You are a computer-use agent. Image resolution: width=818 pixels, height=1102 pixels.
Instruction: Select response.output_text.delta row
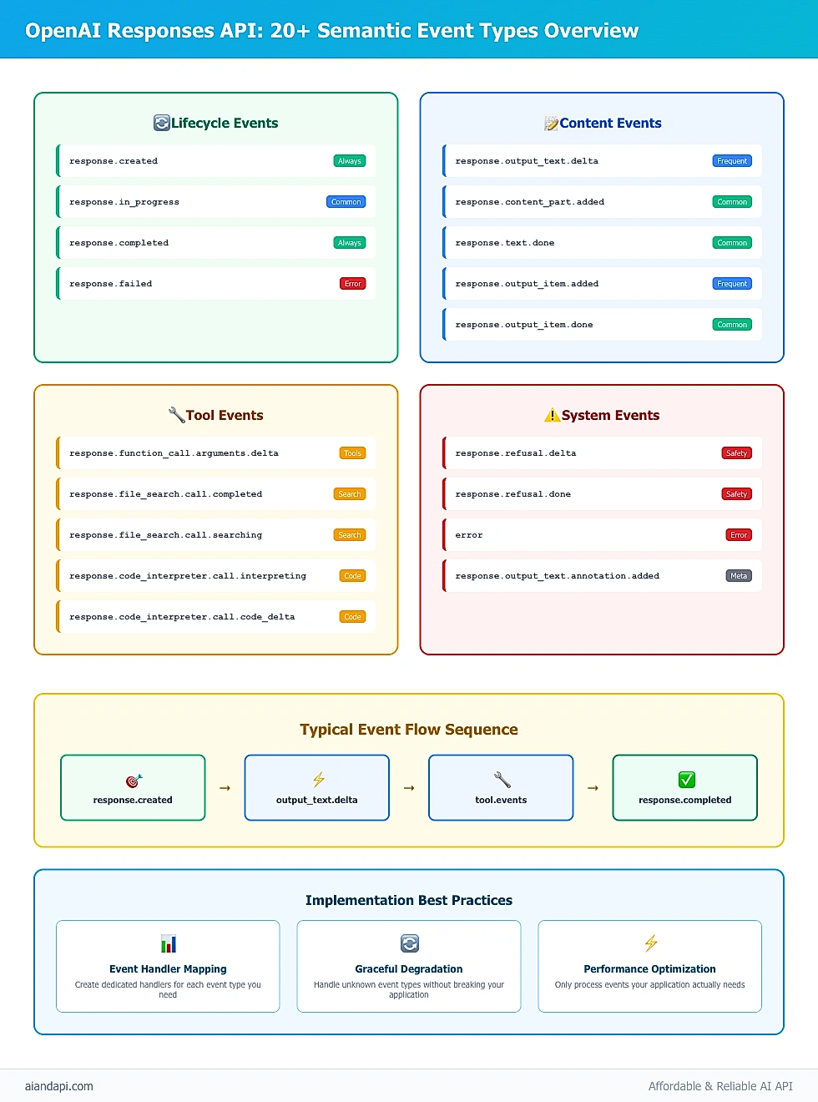pyautogui.click(x=602, y=161)
